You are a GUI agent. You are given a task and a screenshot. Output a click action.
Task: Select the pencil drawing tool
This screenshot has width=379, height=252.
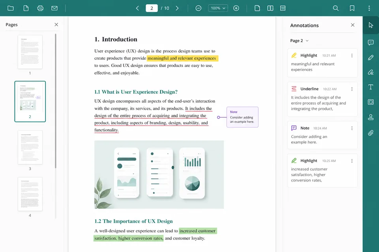(371, 57)
